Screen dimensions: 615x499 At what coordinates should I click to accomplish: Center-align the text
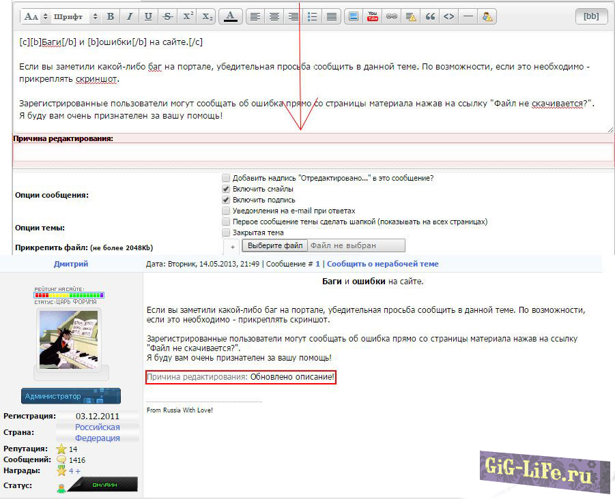(x=274, y=16)
